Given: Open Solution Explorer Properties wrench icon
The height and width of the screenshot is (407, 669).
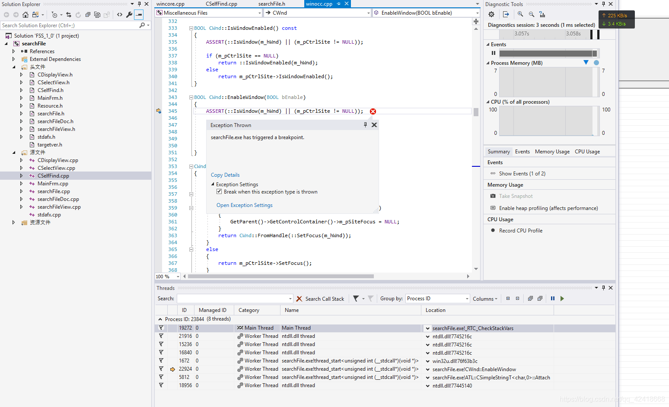Looking at the screenshot, I should [129, 15].
